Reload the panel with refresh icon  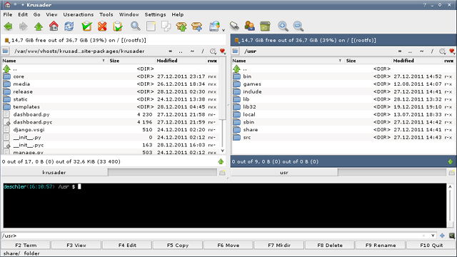(69, 26)
